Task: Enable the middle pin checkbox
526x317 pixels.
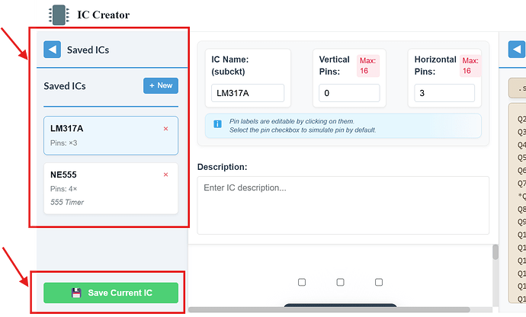Action: click(340, 282)
